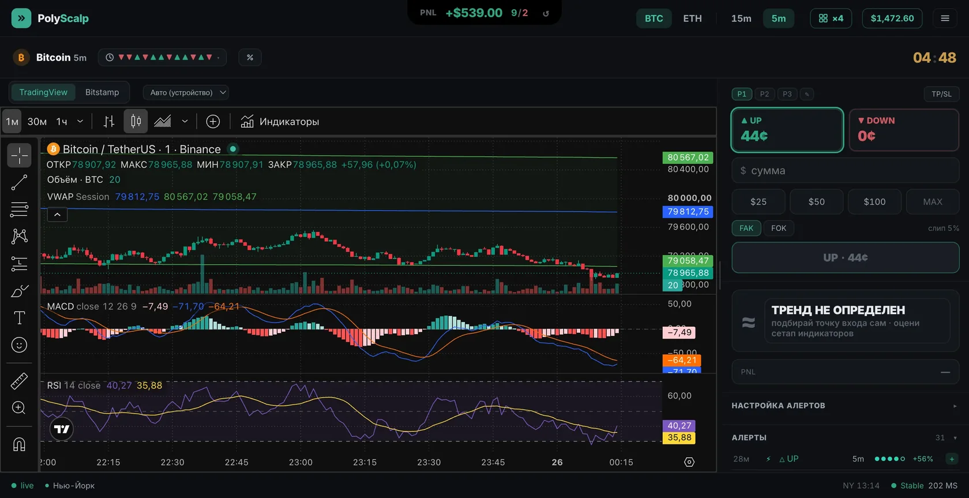Select the 15m market duration
Viewport: 969px width, 498px height.
[741, 18]
